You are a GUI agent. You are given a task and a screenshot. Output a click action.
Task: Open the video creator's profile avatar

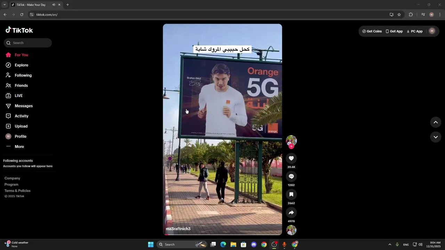[291, 140]
